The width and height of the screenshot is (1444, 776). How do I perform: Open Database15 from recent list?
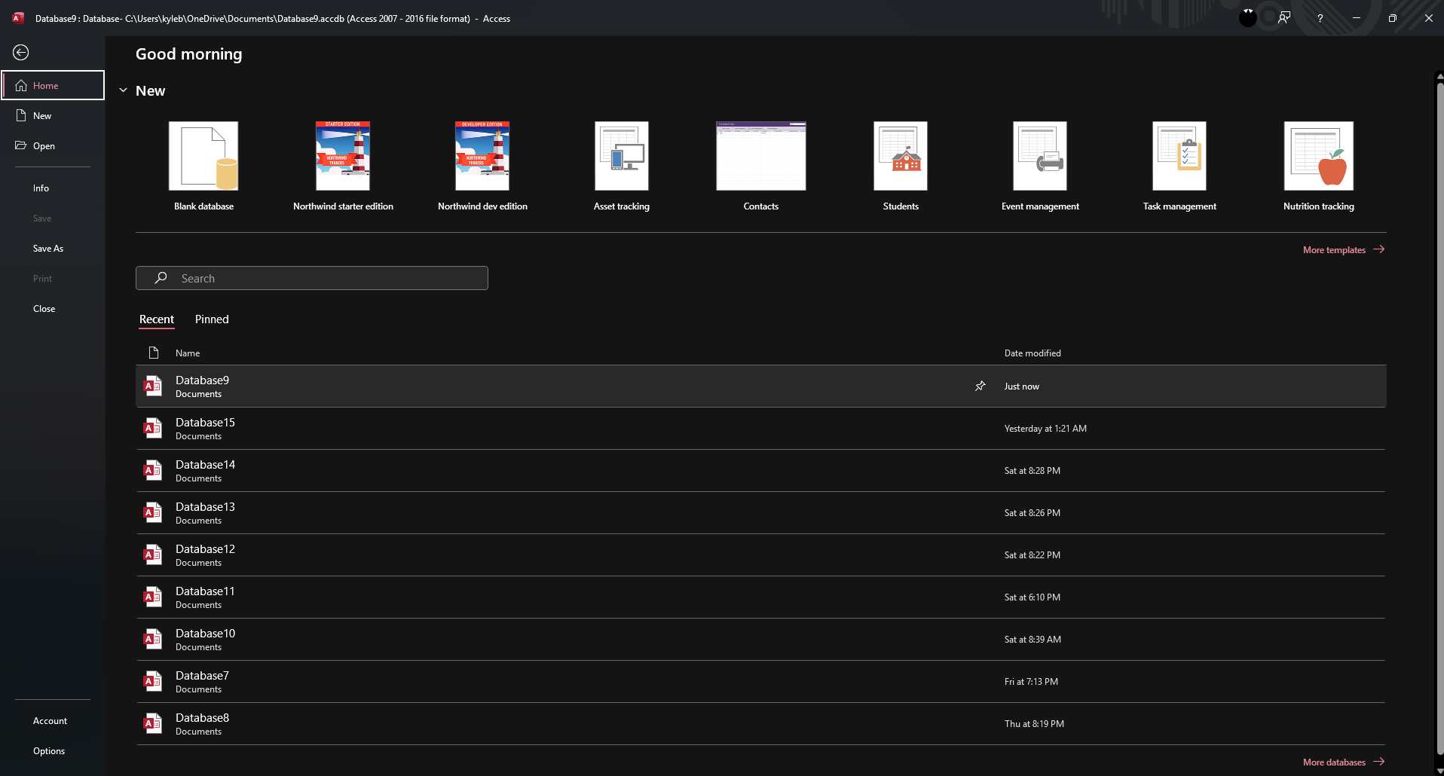pos(205,428)
